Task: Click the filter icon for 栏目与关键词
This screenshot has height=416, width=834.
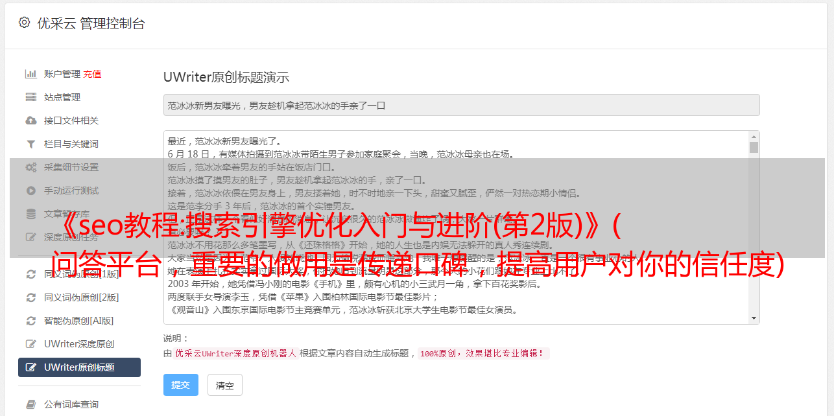Action: point(30,144)
